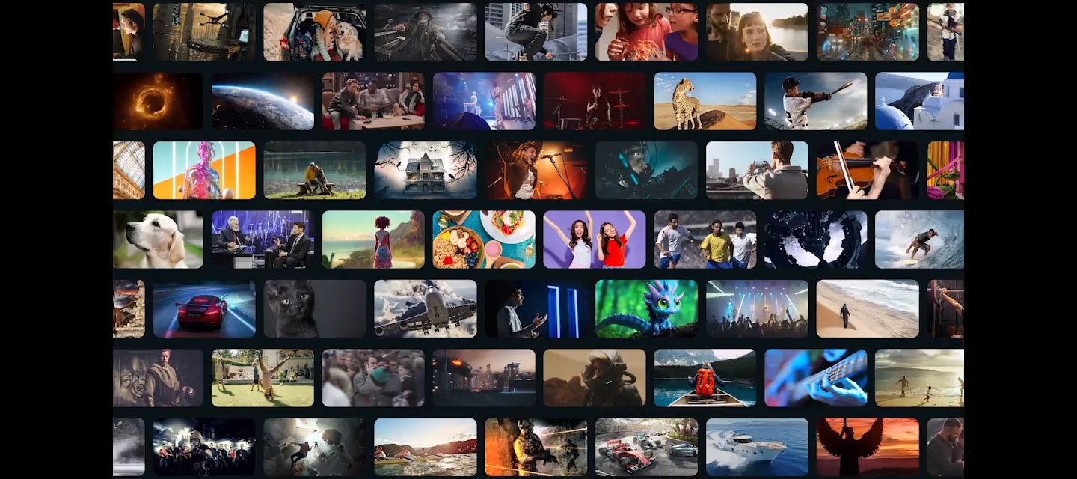This screenshot has height=479, width=1077.
Task: Click the Earth from space thumbnail
Action: (263, 101)
